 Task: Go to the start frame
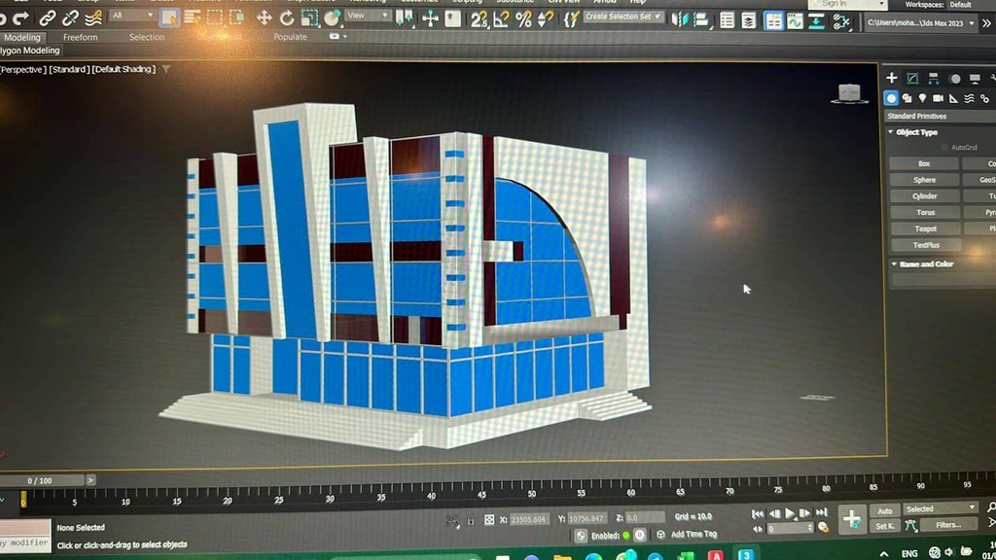(x=758, y=513)
